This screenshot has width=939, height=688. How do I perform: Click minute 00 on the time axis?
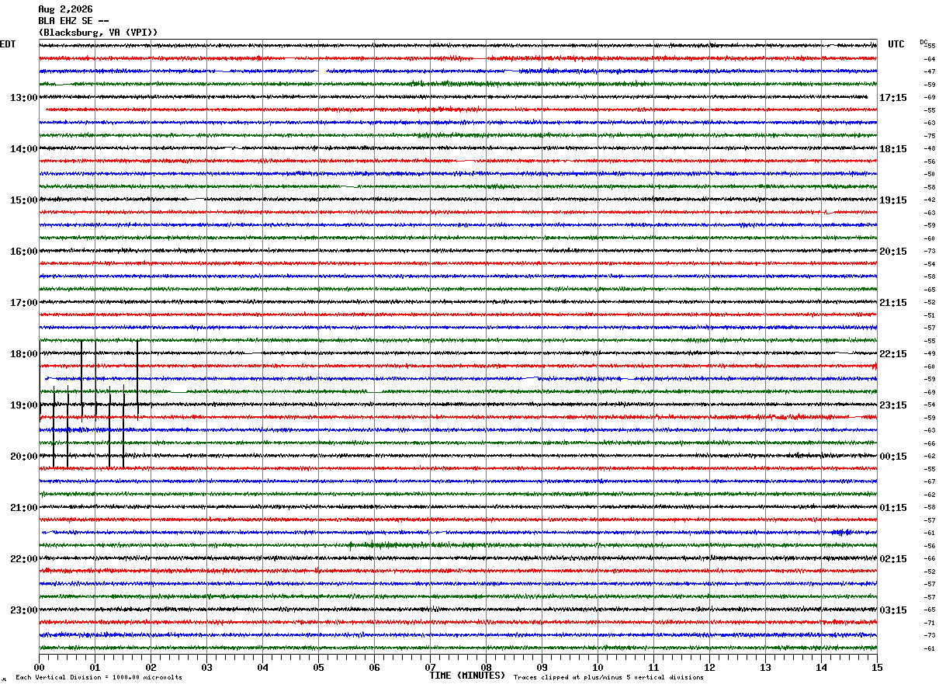point(39,667)
